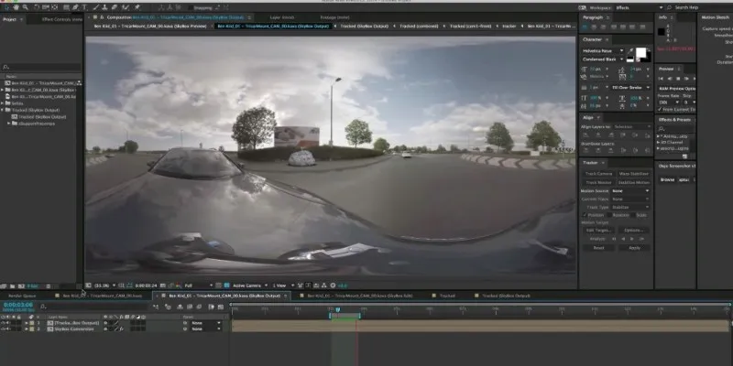This screenshot has height=366, width=733.
Task: Switch to Effect Controls tab
Action: 61,19
